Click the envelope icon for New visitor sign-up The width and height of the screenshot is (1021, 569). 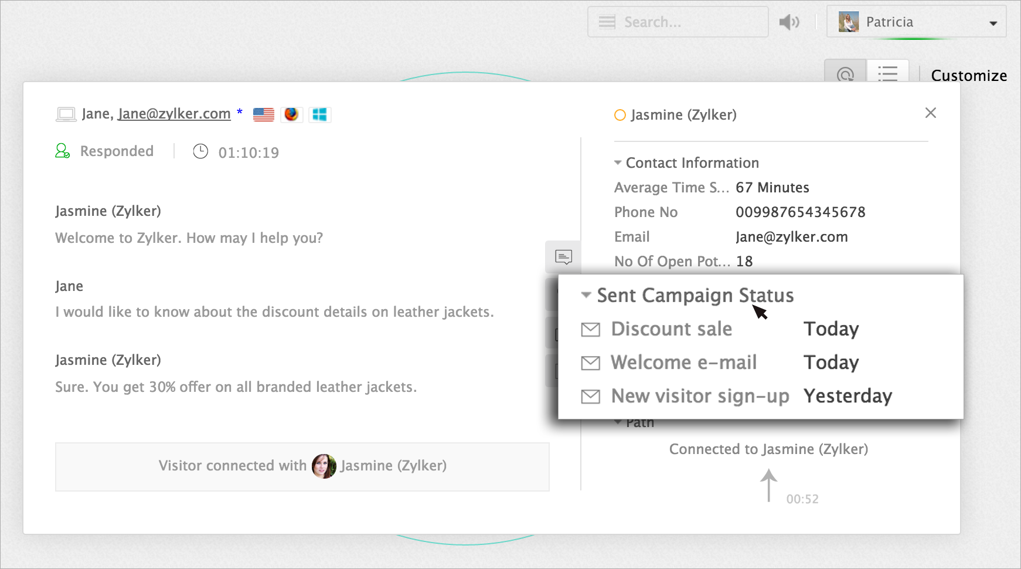point(590,397)
